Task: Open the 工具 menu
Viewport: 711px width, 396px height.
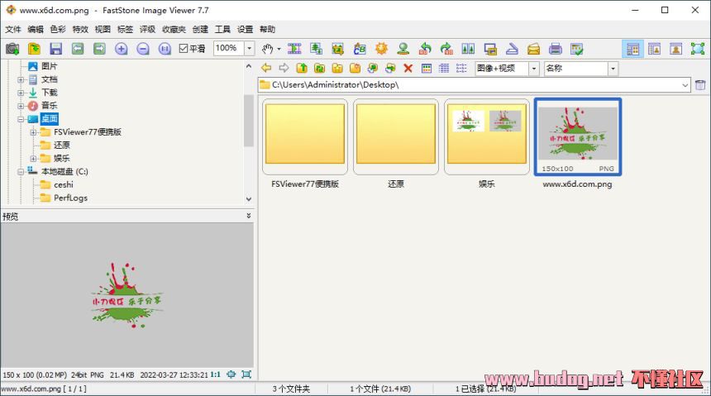Action: [222, 29]
